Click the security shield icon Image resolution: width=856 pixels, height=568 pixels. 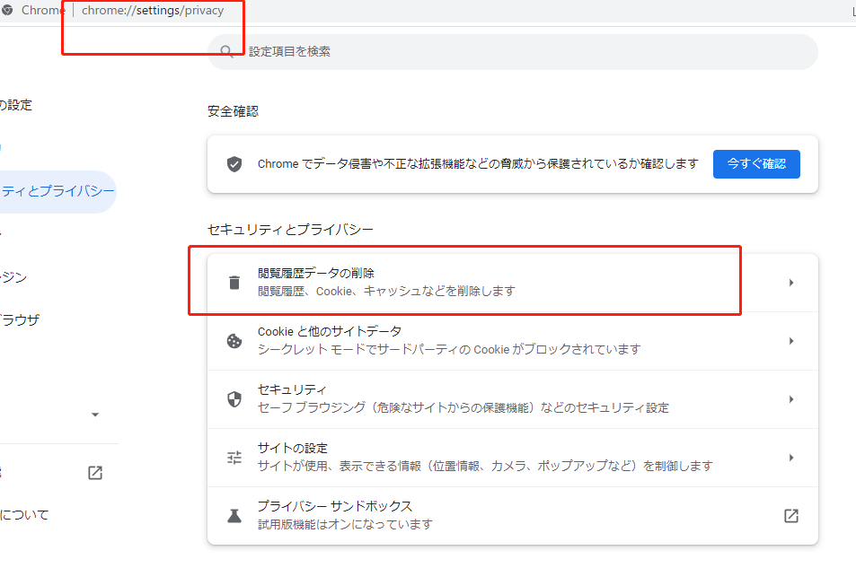click(234, 398)
